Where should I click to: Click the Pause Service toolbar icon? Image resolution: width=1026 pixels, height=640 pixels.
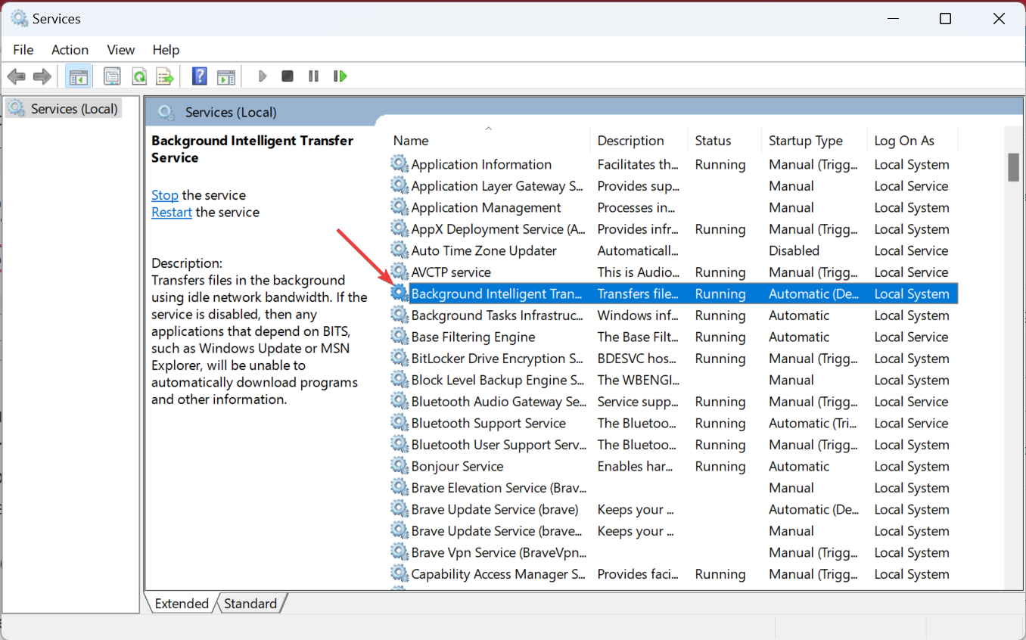click(x=313, y=76)
